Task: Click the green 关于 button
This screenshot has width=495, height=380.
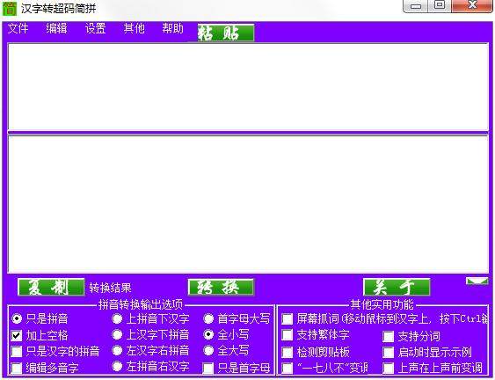Action: [397, 287]
